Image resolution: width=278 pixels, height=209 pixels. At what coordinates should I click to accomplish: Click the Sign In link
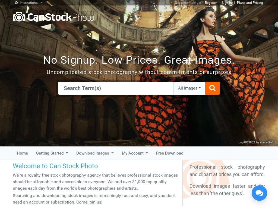click(227, 3)
